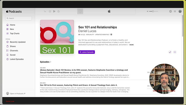Click the webcam presenter overlay
186x105 pixels.
pos(164,79)
